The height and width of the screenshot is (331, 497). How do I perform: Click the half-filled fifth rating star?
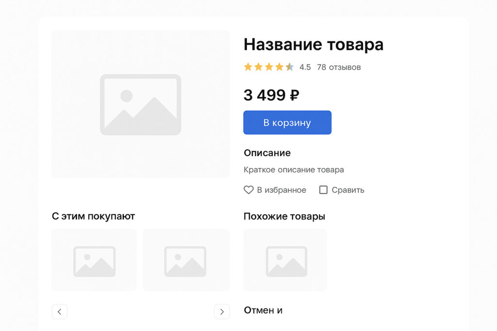tap(290, 67)
